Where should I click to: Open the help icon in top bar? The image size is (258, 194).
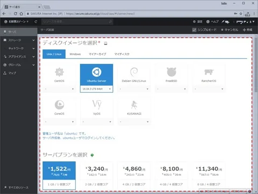[x=208, y=21]
